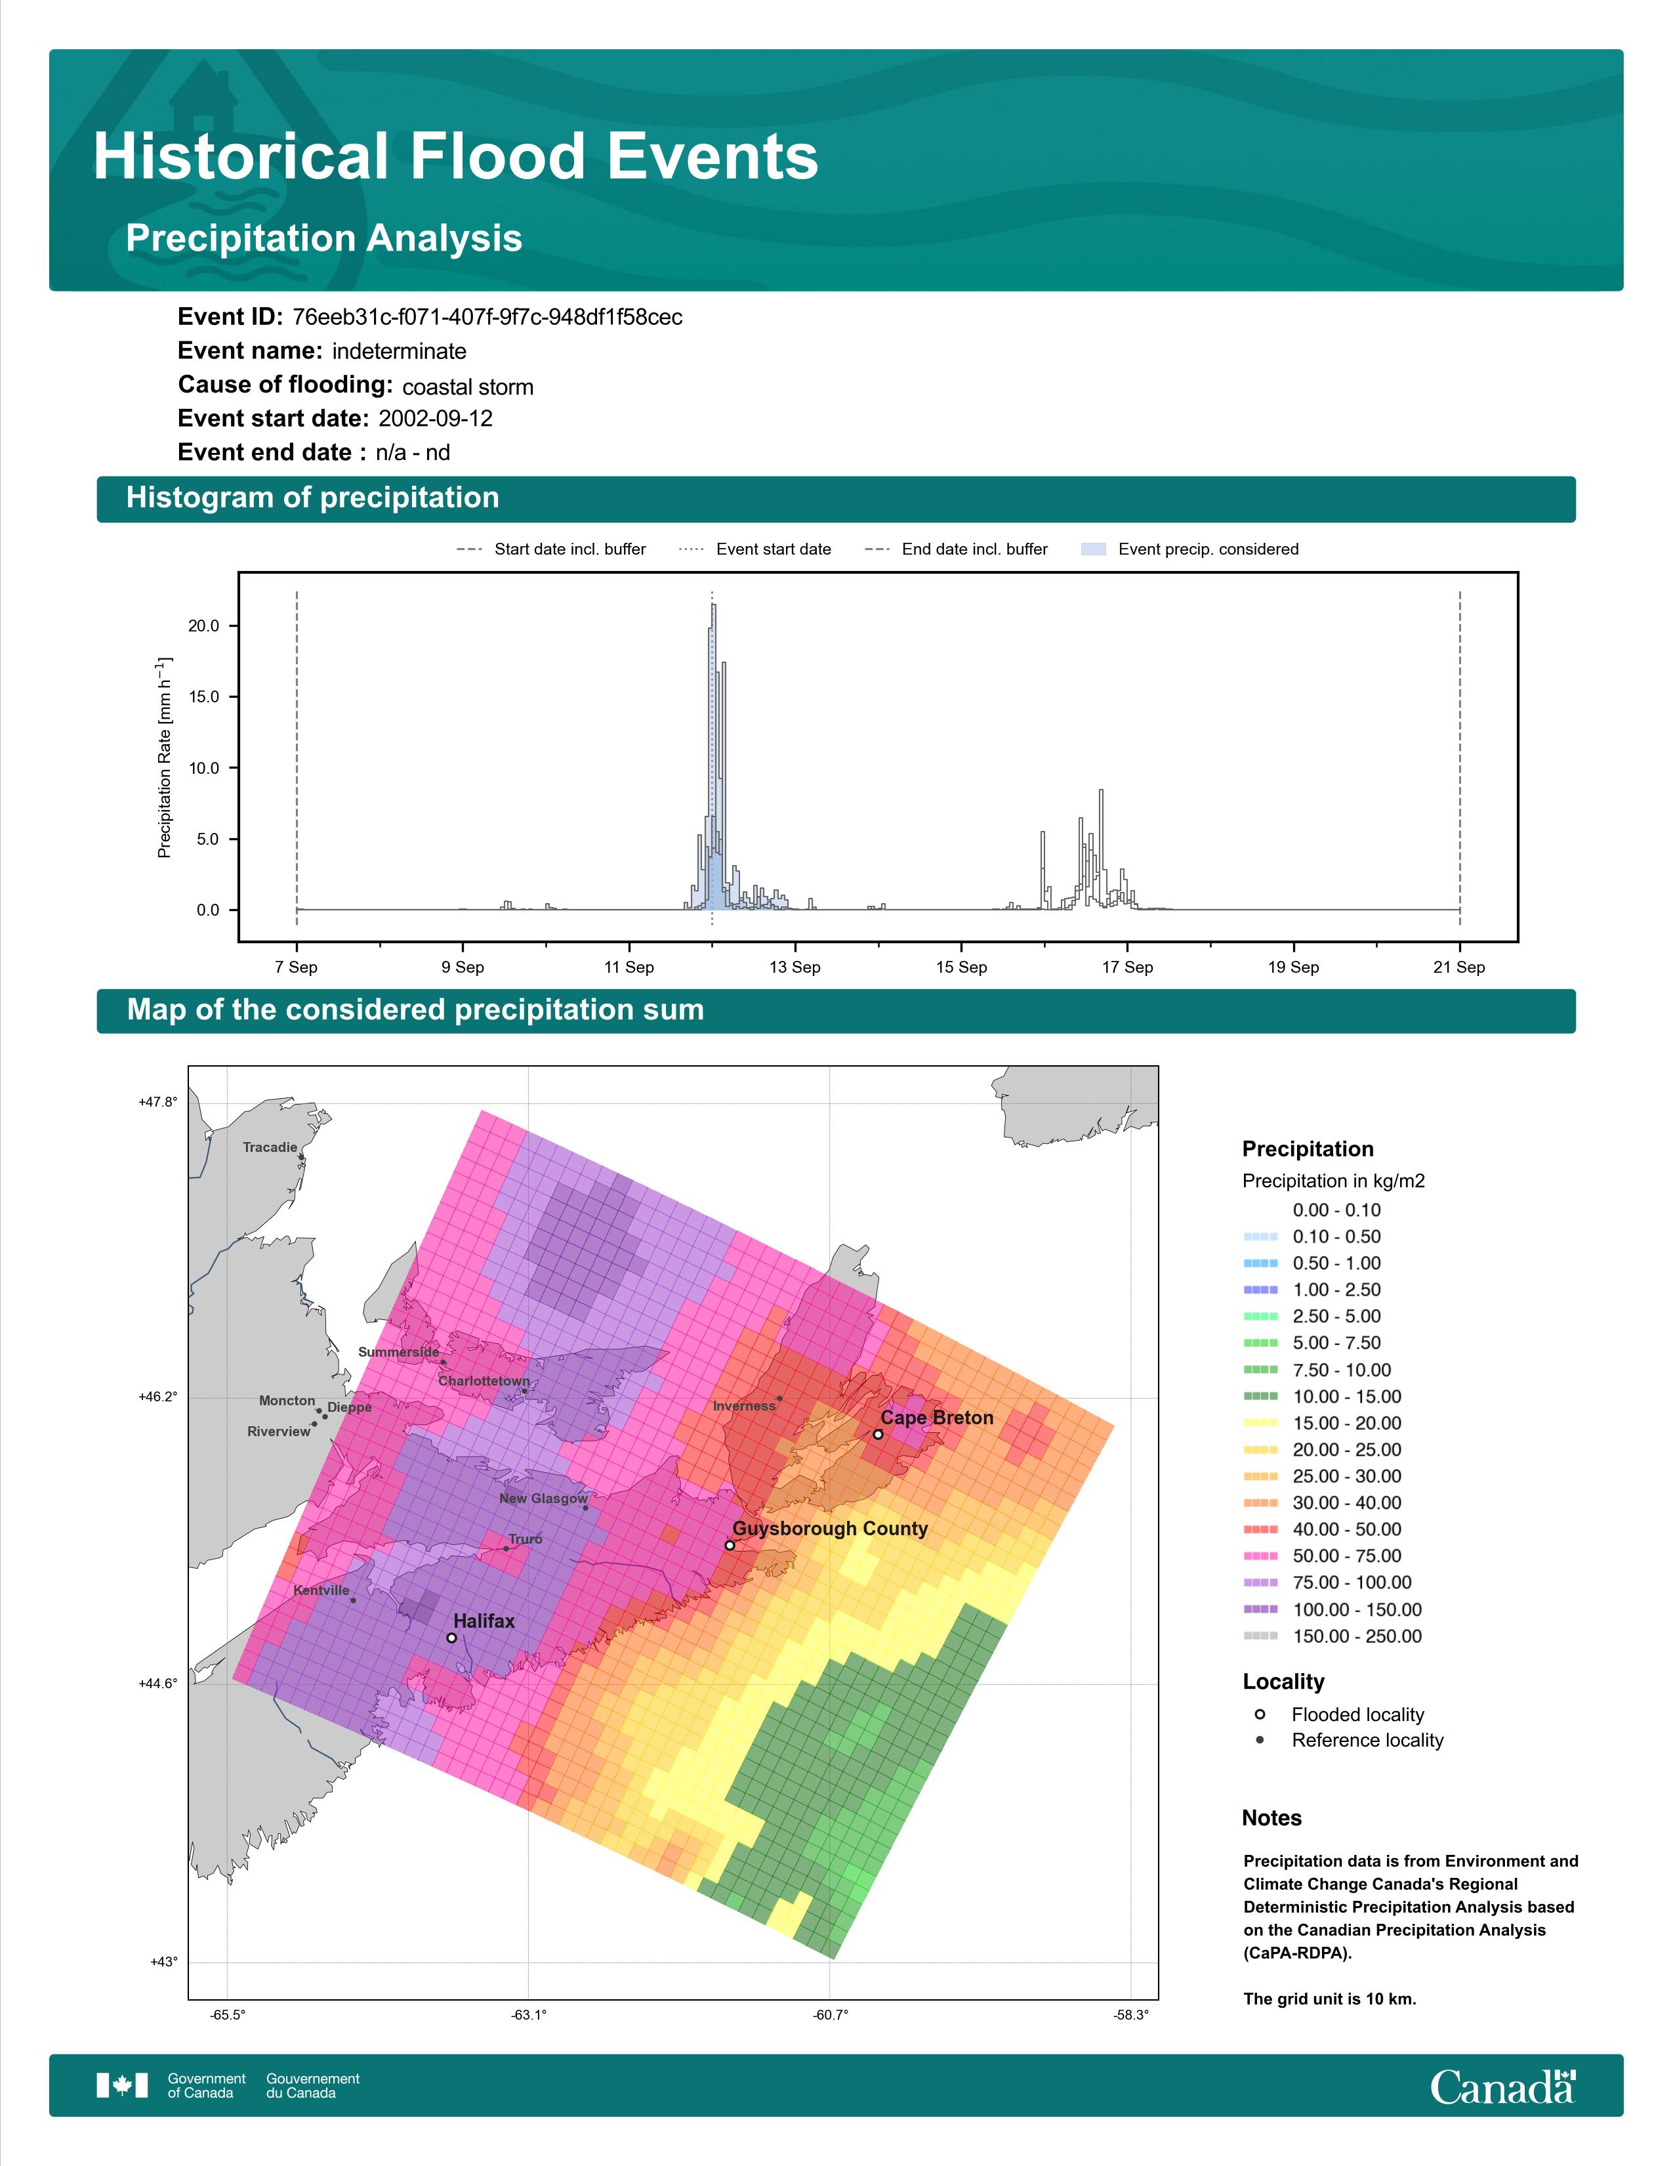Click the Event start date legend entry
Image resolution: width=1673 pixels, height=2166 pixels.
(755, 549)
